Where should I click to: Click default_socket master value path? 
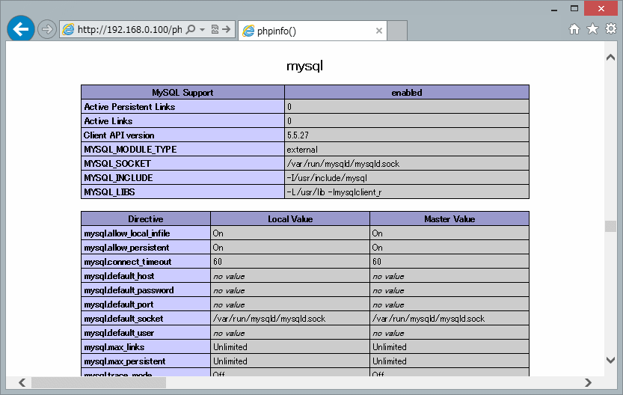click(x=429, y=319)
